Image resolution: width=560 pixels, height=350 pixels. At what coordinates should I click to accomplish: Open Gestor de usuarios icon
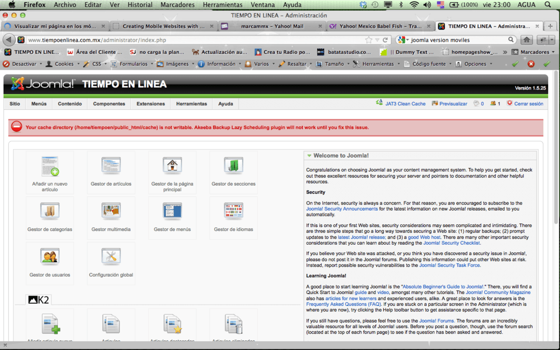pyautogui.click(x=50, y=256)
